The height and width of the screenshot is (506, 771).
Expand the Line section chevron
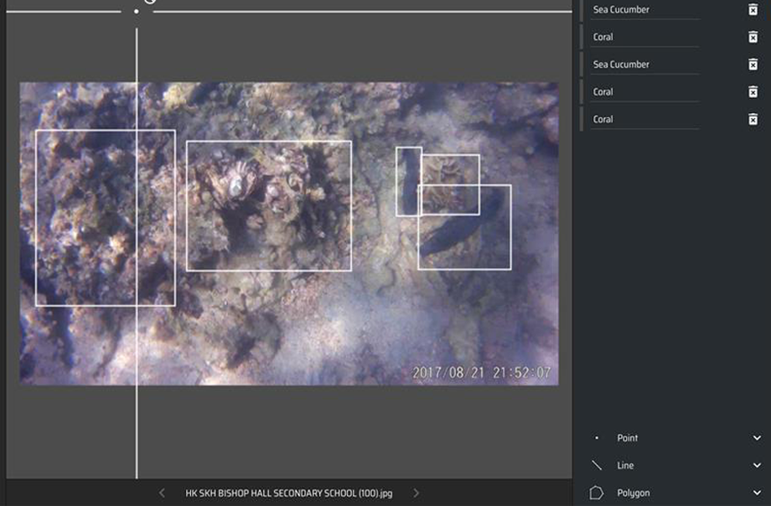[757, 466]
